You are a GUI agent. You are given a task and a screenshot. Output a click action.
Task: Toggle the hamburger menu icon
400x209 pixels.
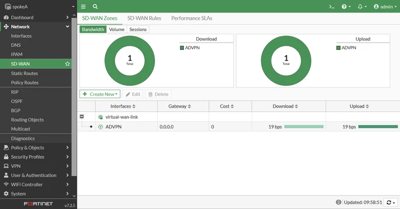83,7
